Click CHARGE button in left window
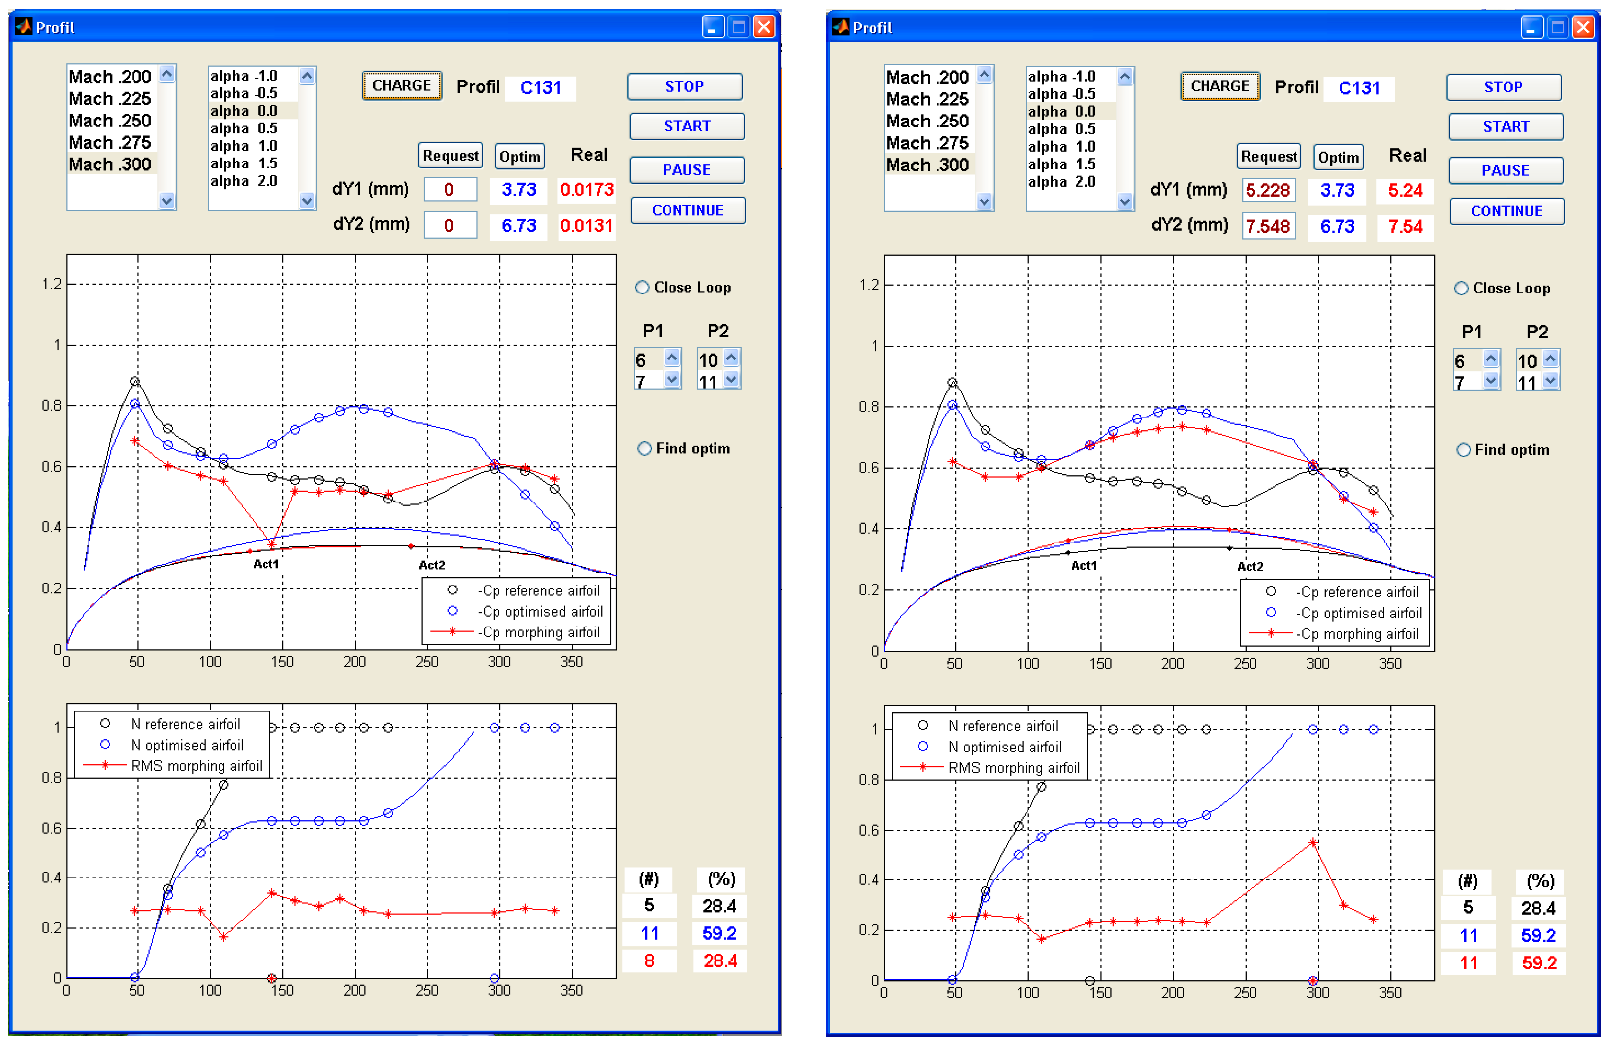Viewport: 1608px width, 1045px height. coord(402,86)
